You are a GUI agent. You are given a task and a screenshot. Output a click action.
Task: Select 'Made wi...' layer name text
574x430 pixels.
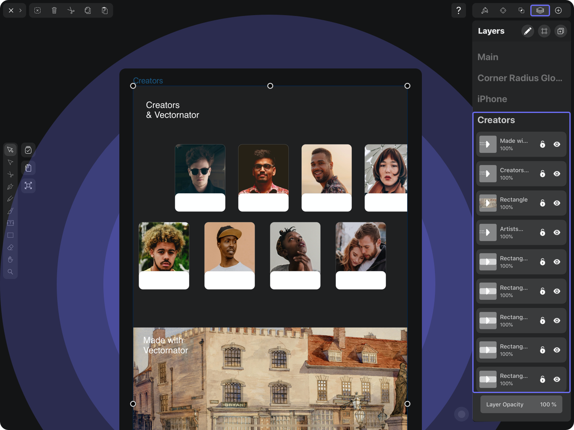(x=513, y=141)
